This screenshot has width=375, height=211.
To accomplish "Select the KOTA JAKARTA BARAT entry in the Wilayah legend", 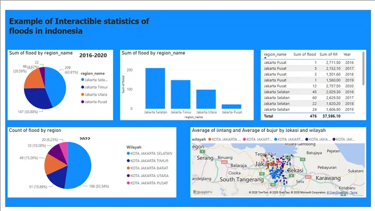I will point(148,168).
